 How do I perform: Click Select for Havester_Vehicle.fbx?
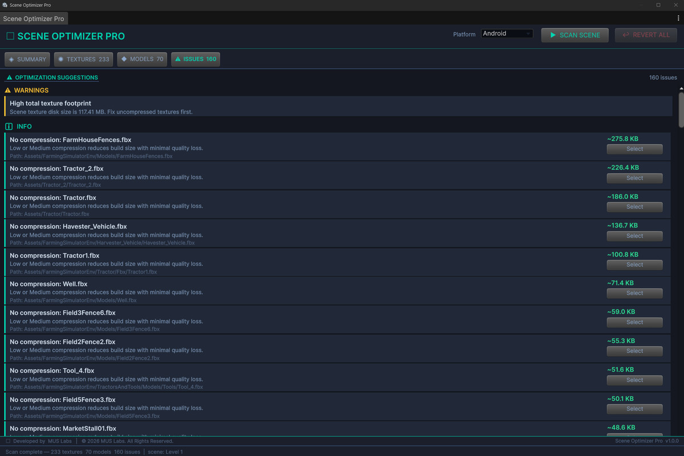(x=634, y=236)
